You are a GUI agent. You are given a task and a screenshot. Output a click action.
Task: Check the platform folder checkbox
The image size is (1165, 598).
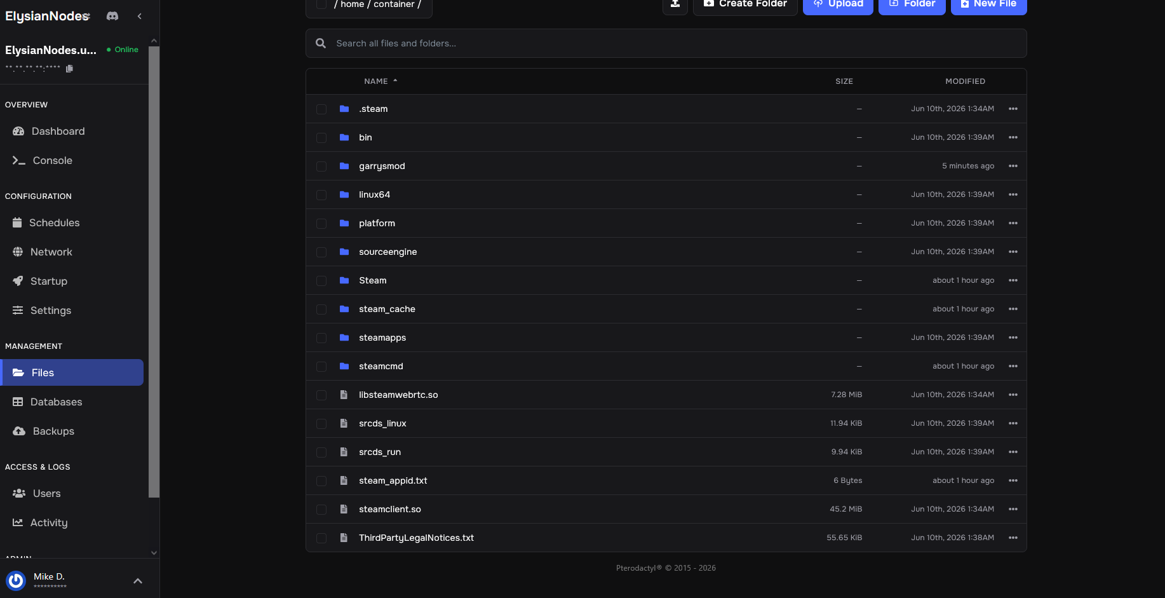pos(321,224)
